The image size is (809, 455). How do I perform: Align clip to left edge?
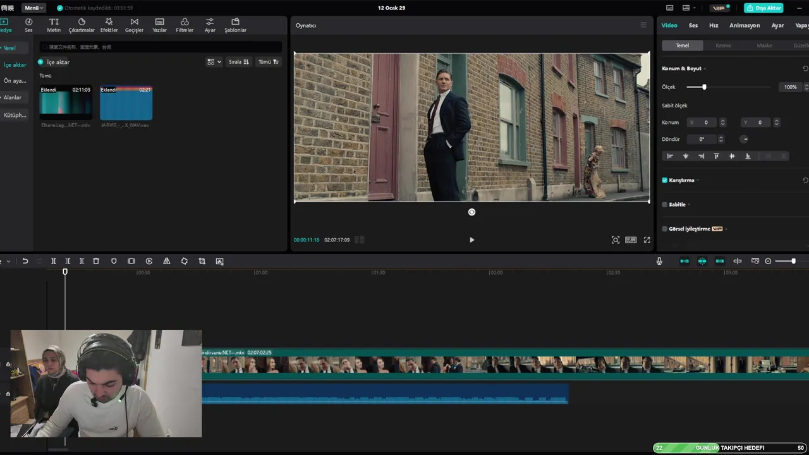click(x=670, y=156)
